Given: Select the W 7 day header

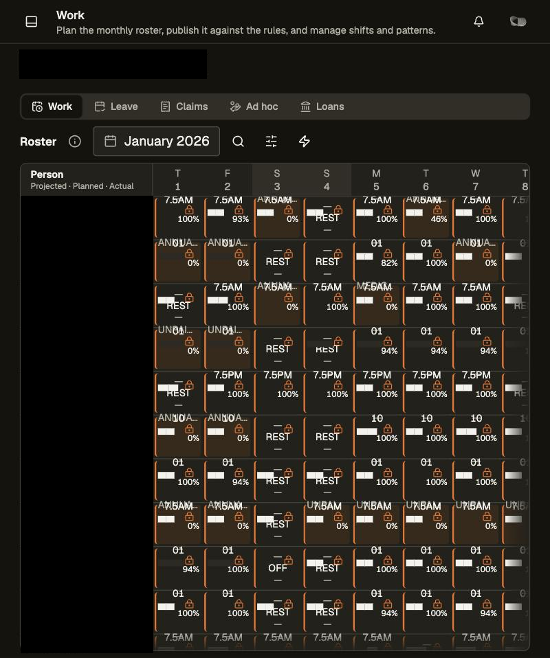Looking at the screenshot, I should (x=475, y=179).
